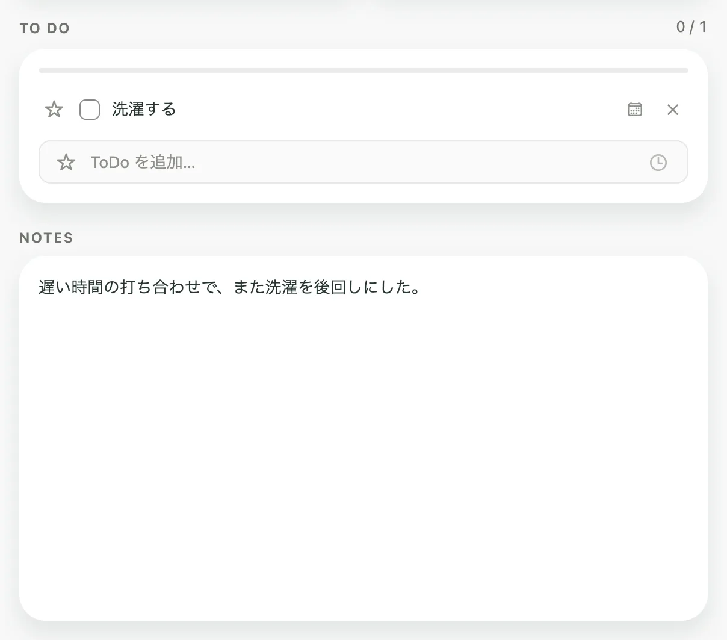Open the calendar icon for 洗濯する

635,110
